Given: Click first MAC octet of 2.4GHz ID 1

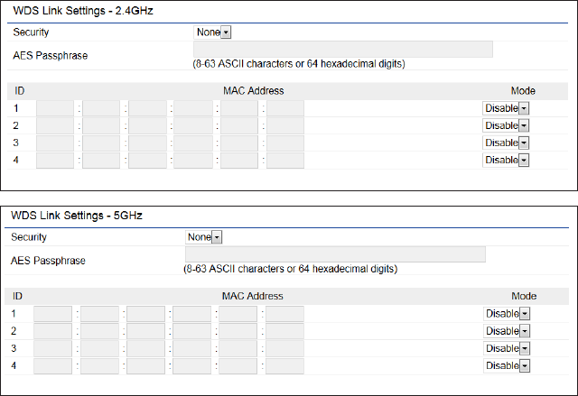Looking at the screenshot, I should click(55, 108).
